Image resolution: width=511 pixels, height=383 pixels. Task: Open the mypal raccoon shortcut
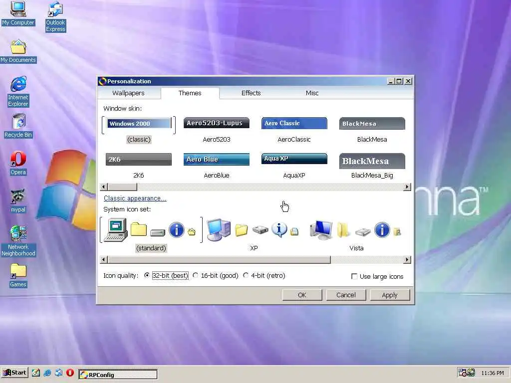pos(18,201)
